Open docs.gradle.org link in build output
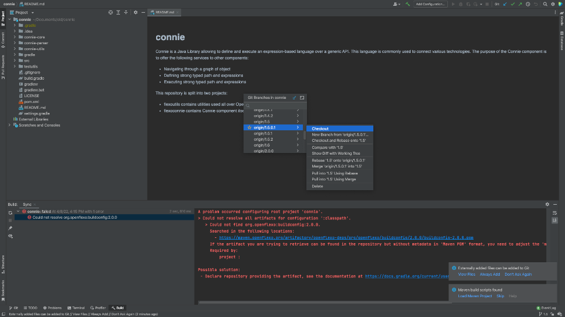The height and width of the screenshot is (317, 565). coord(407,276)
